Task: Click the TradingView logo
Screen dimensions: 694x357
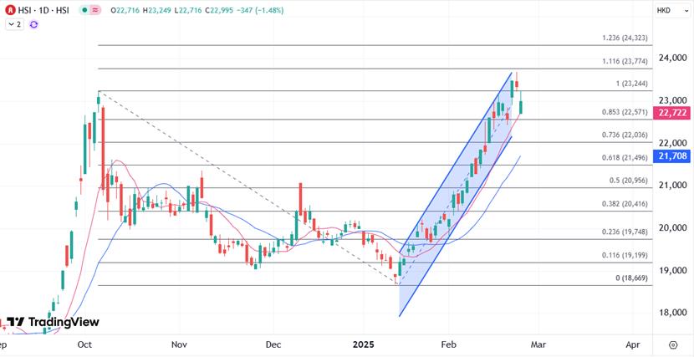Action: (52, 322)
